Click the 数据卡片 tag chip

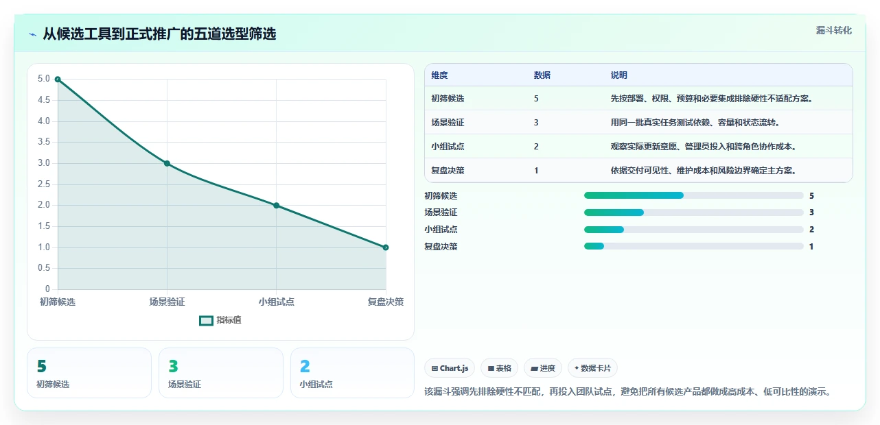[x=592, y=368]
